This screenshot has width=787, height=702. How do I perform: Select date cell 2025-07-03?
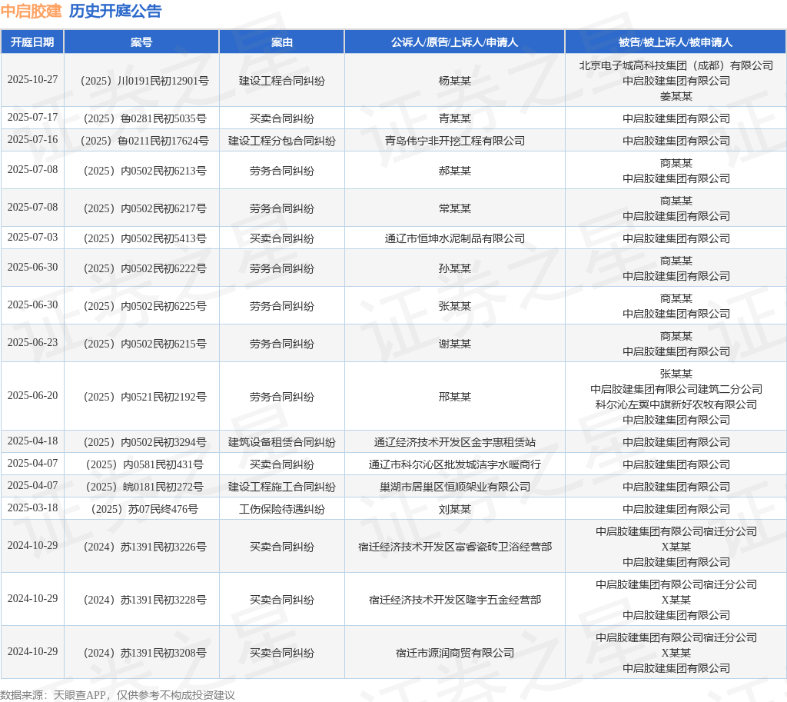click(32, 237)
